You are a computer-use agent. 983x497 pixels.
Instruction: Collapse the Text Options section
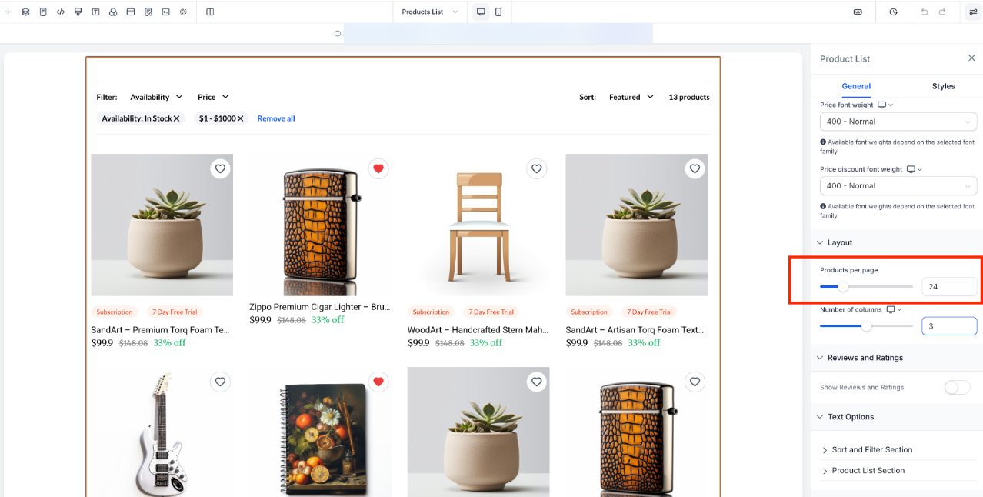coord(845,417)
